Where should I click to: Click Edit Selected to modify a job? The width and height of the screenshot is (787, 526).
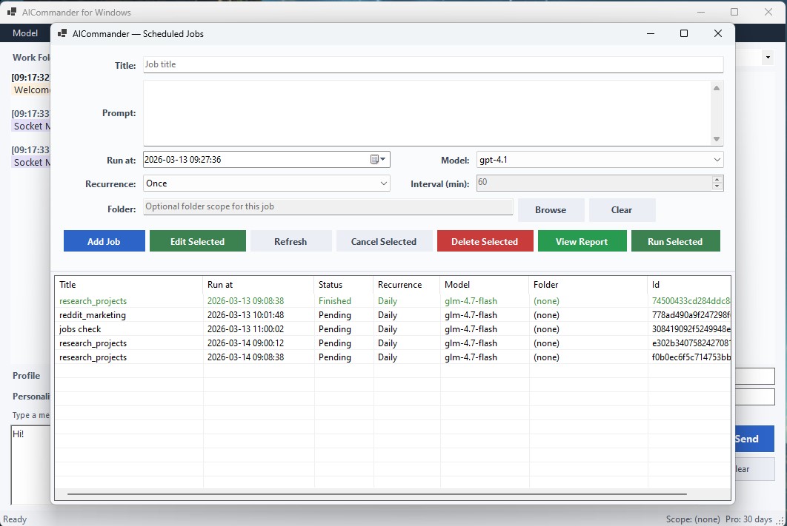[x=197, y=240]
